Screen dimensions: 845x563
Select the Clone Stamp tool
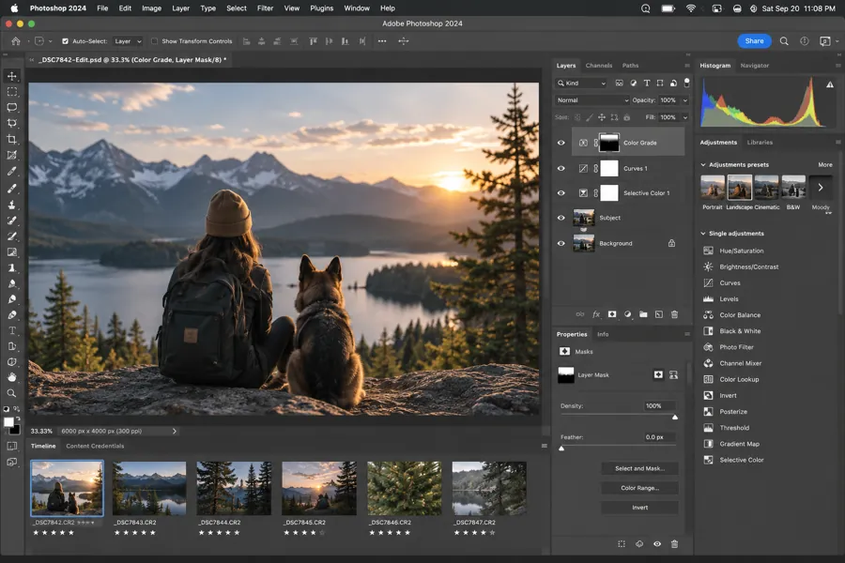click(x=12, y=205)
